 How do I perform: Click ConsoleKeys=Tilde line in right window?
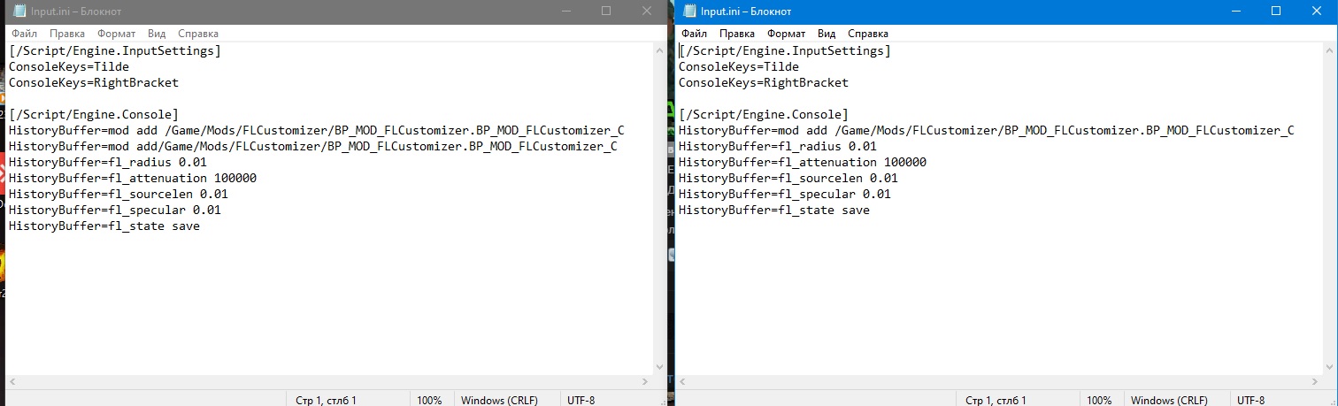pos(738,66)
